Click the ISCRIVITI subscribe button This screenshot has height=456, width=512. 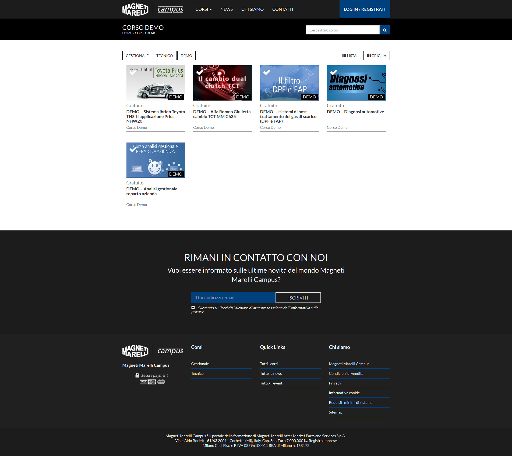coord(298,298)
